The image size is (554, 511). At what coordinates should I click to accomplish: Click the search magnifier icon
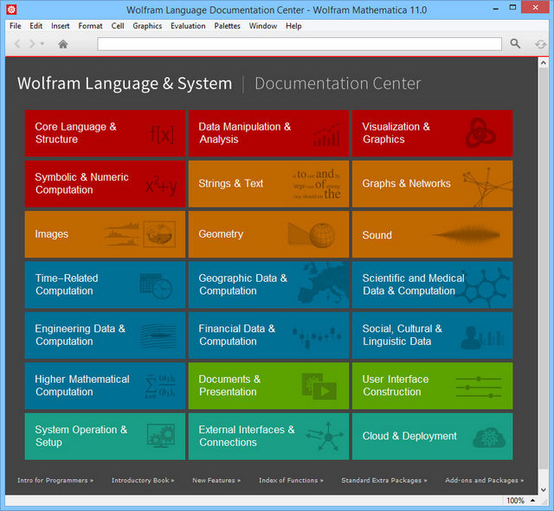click(x=515, y=44)
